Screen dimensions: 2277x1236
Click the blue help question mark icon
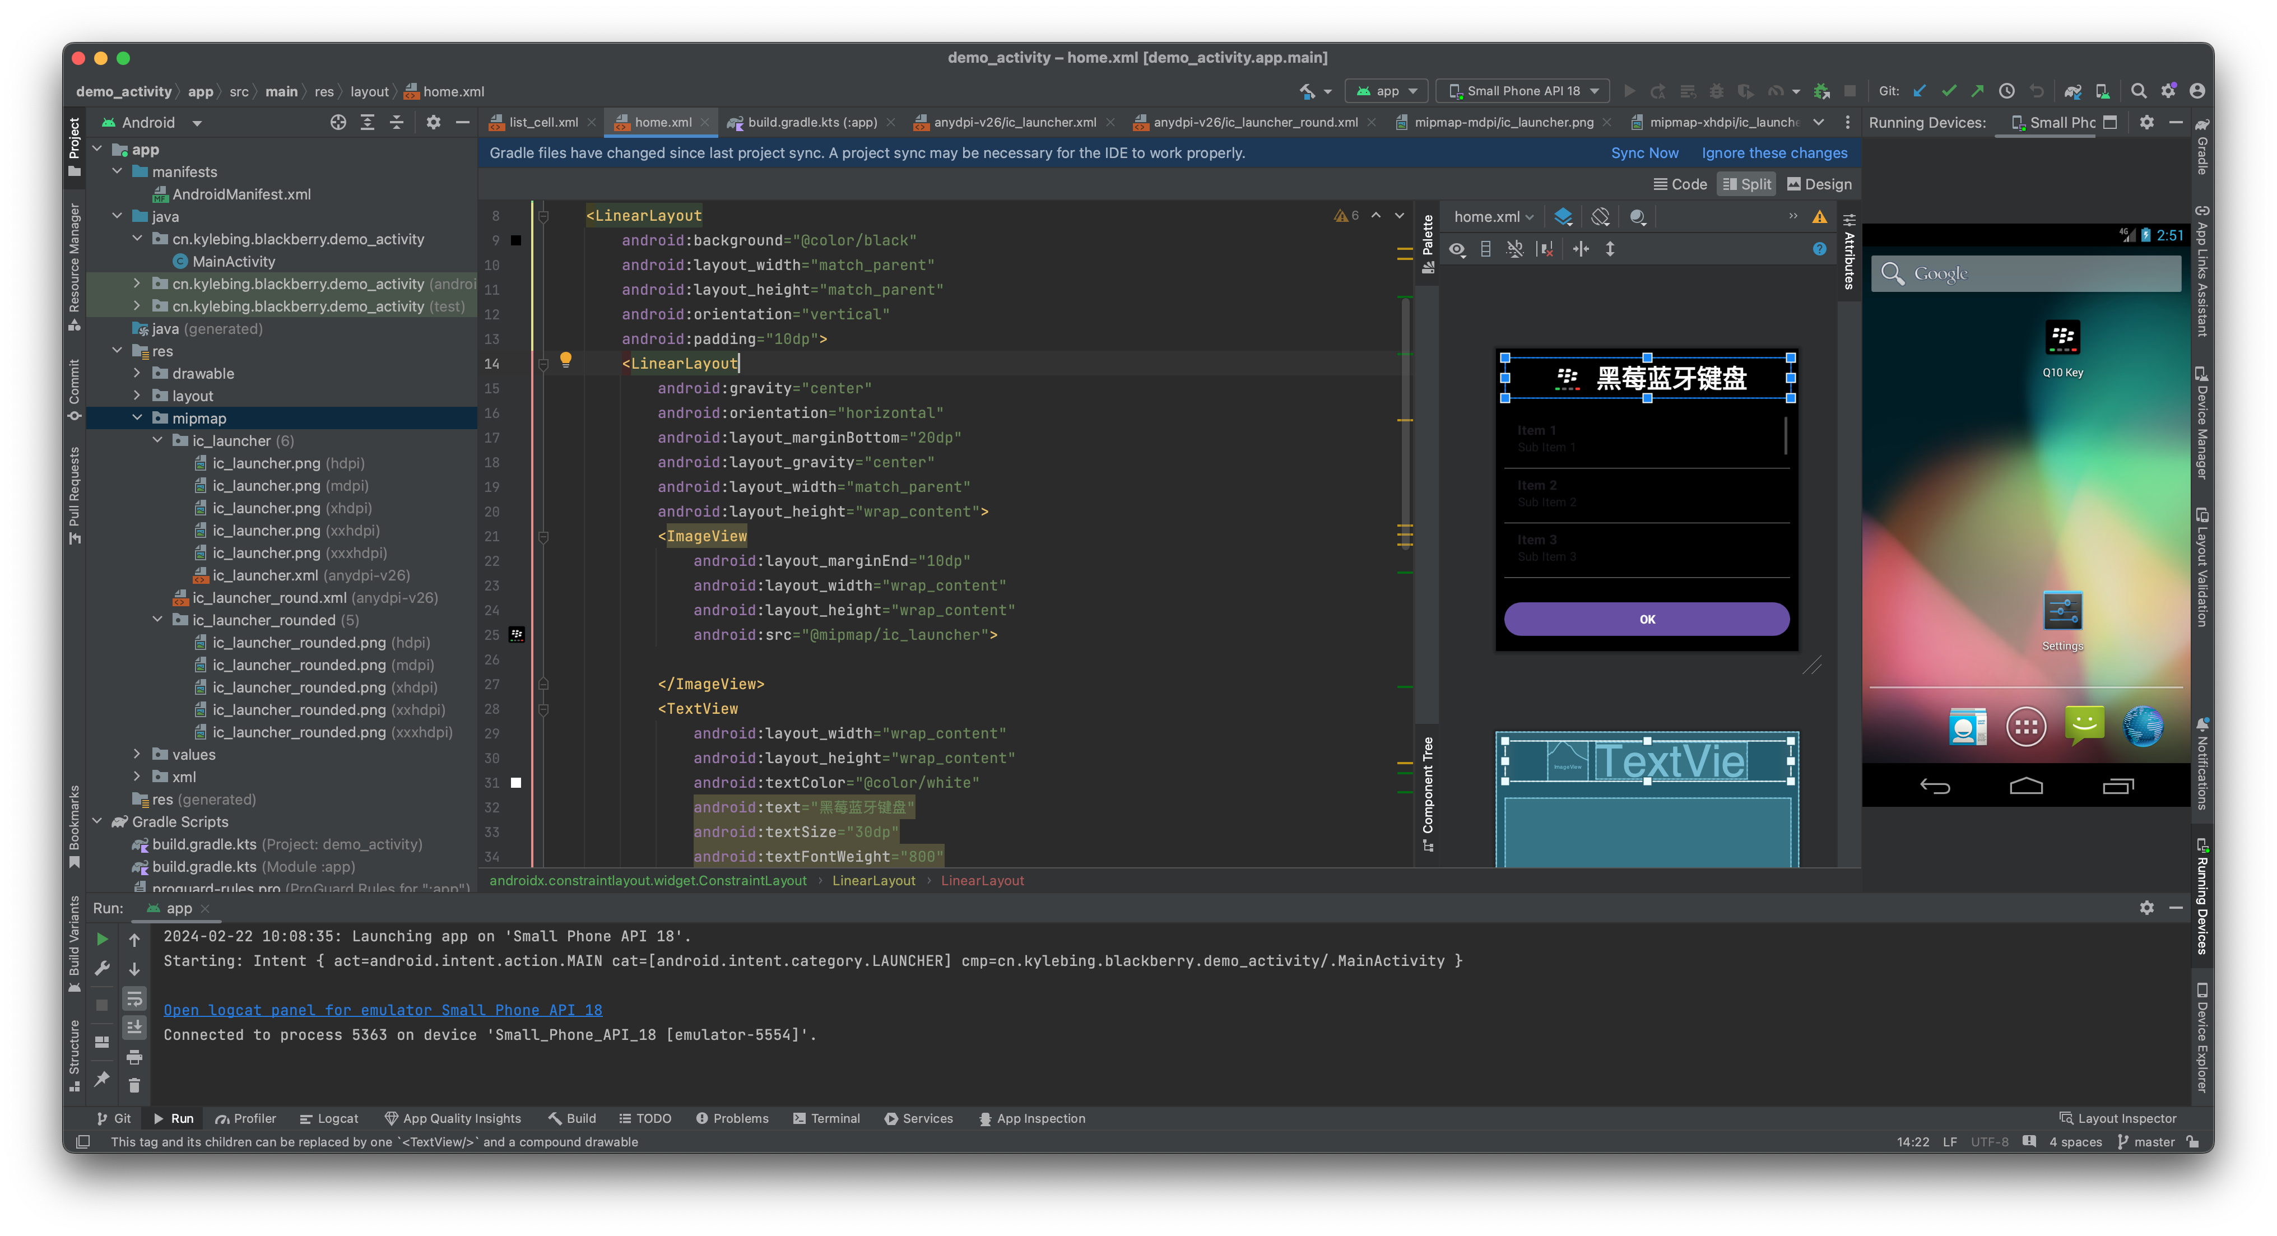click(1819, 249)
